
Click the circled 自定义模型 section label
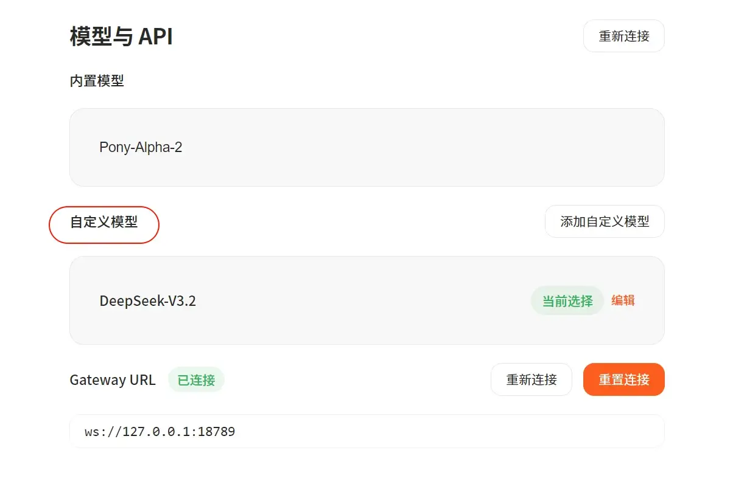[x=104, y=222]
